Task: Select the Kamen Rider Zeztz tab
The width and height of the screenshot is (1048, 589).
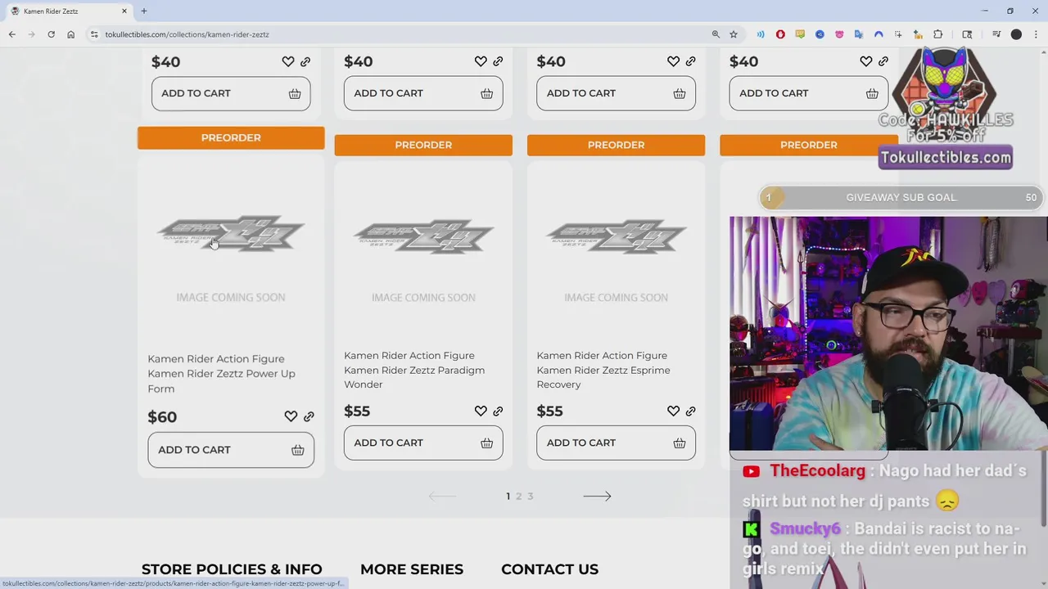Action: point(69,11)
